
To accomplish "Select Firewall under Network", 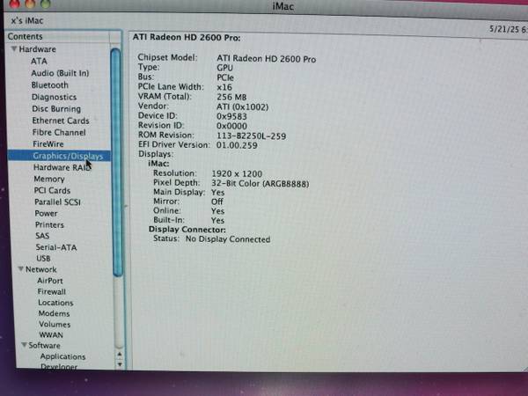I will click(51, 291).
